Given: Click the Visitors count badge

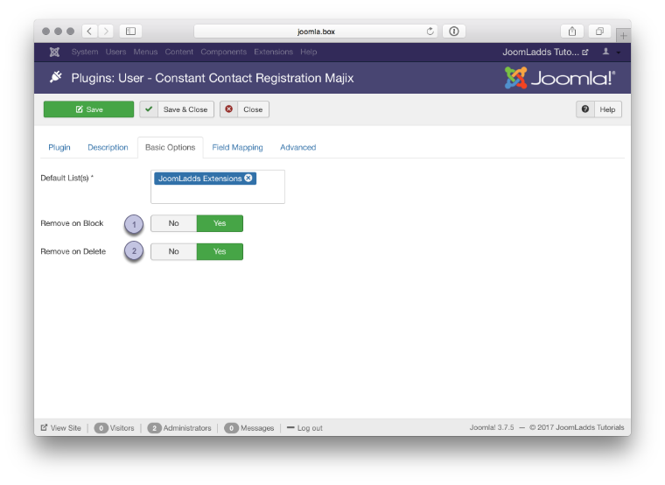Looking at the screenshot, I should (x=101, y=428).
